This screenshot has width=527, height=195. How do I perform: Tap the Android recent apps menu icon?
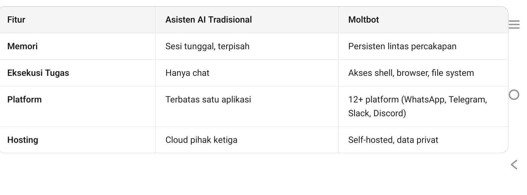514,25
